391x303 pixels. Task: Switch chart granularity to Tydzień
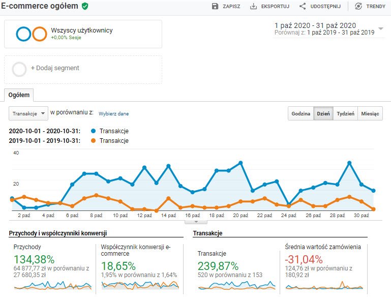tap(345, 114)
